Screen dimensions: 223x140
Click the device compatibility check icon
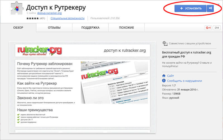click(165, 44)
